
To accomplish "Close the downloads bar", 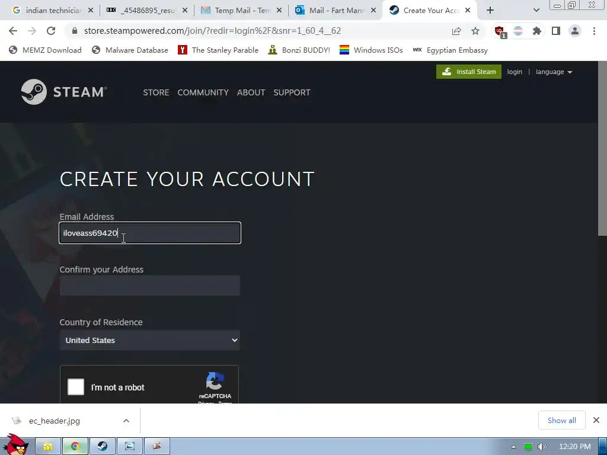I will click(596, 420).
